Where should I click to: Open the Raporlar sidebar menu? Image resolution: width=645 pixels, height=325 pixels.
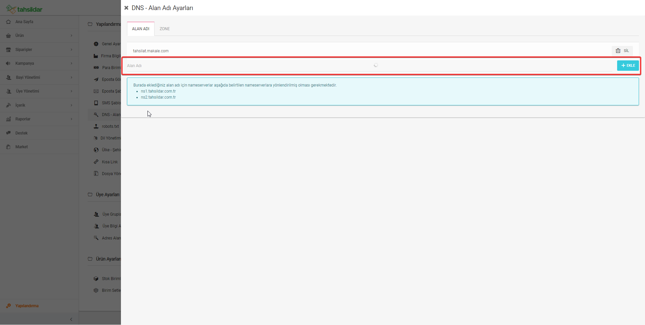pos(39,119)
